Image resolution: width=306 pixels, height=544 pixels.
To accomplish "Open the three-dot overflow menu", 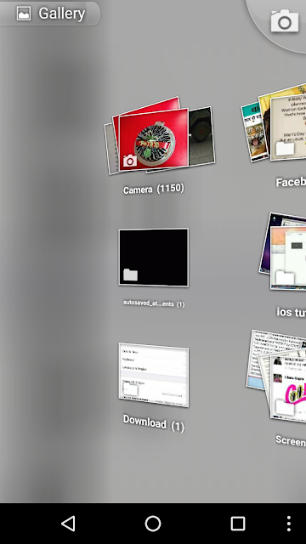I will click(x=289, y=524).
